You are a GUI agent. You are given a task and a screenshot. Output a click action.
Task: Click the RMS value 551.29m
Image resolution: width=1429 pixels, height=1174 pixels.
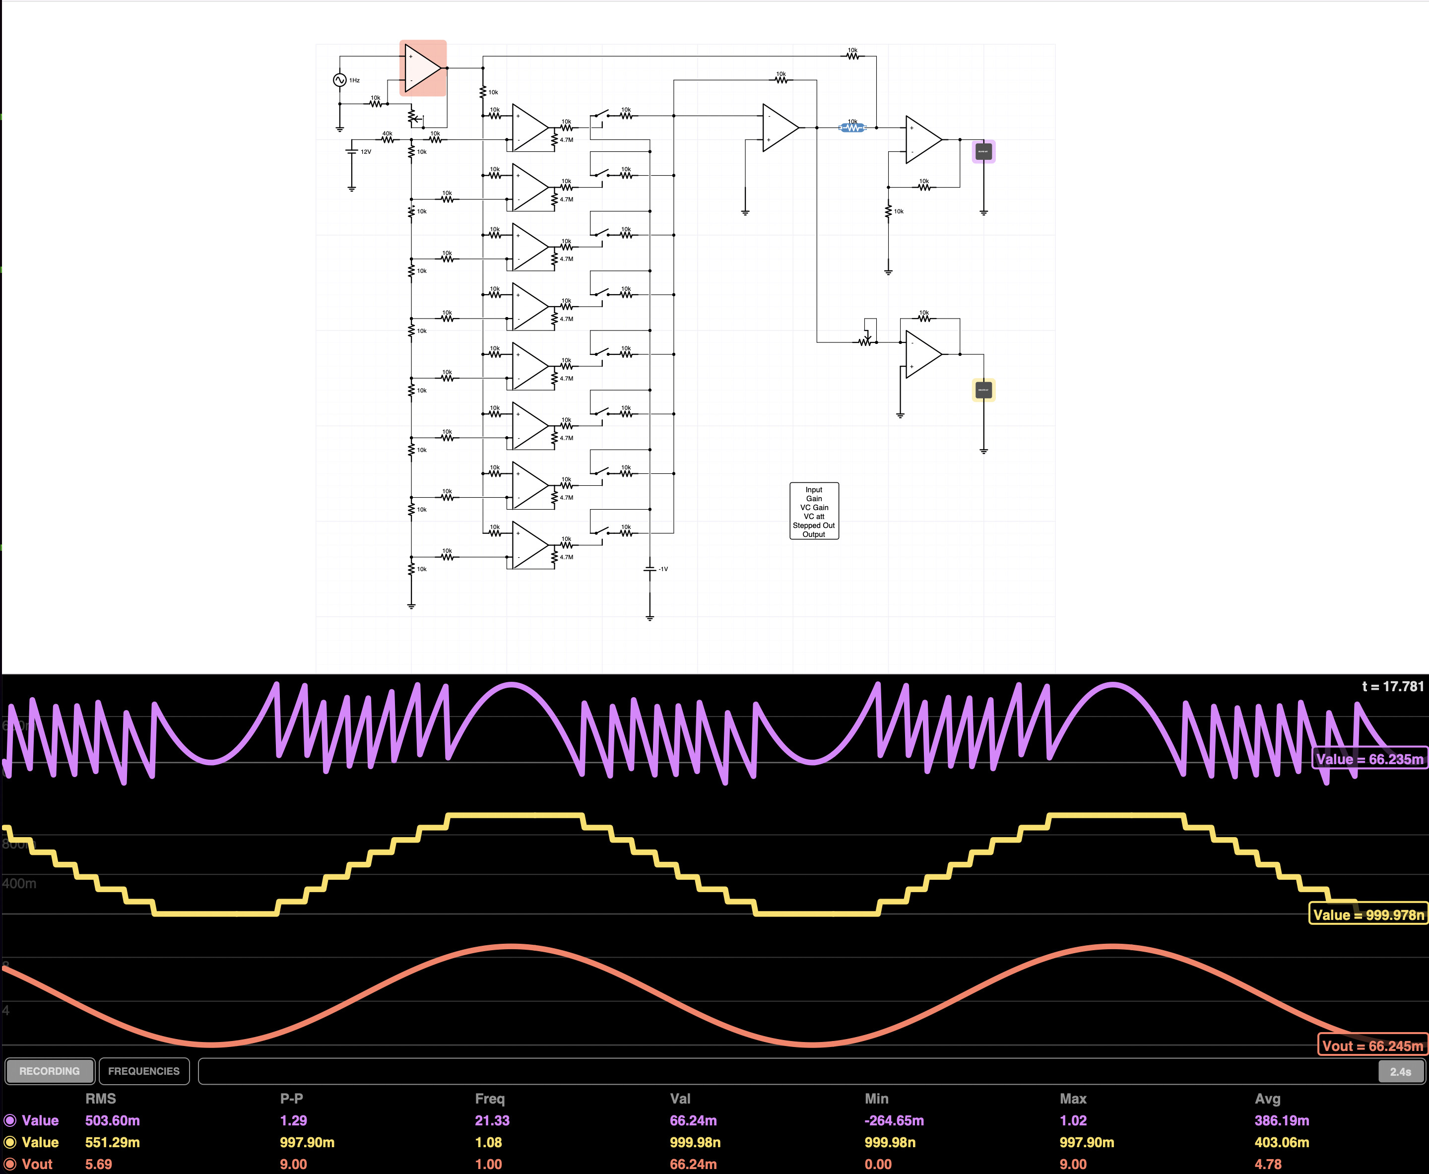coord(112,1142)
